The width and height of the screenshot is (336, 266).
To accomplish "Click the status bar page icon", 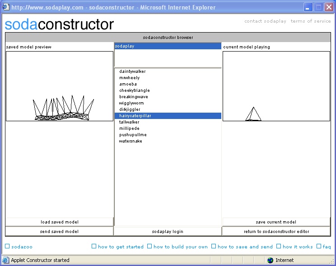I will click(x=5, y=260).
